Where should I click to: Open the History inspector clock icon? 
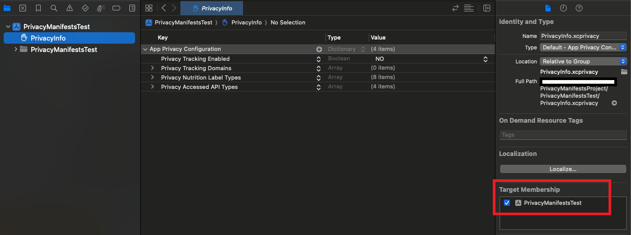point(563,8)
